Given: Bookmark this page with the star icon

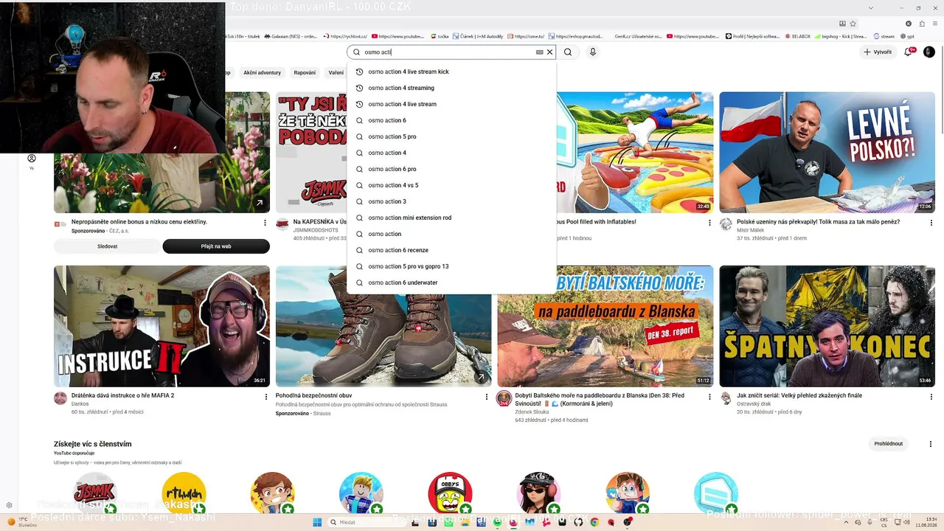Looking at the screenshot, I should click(853, 24).
